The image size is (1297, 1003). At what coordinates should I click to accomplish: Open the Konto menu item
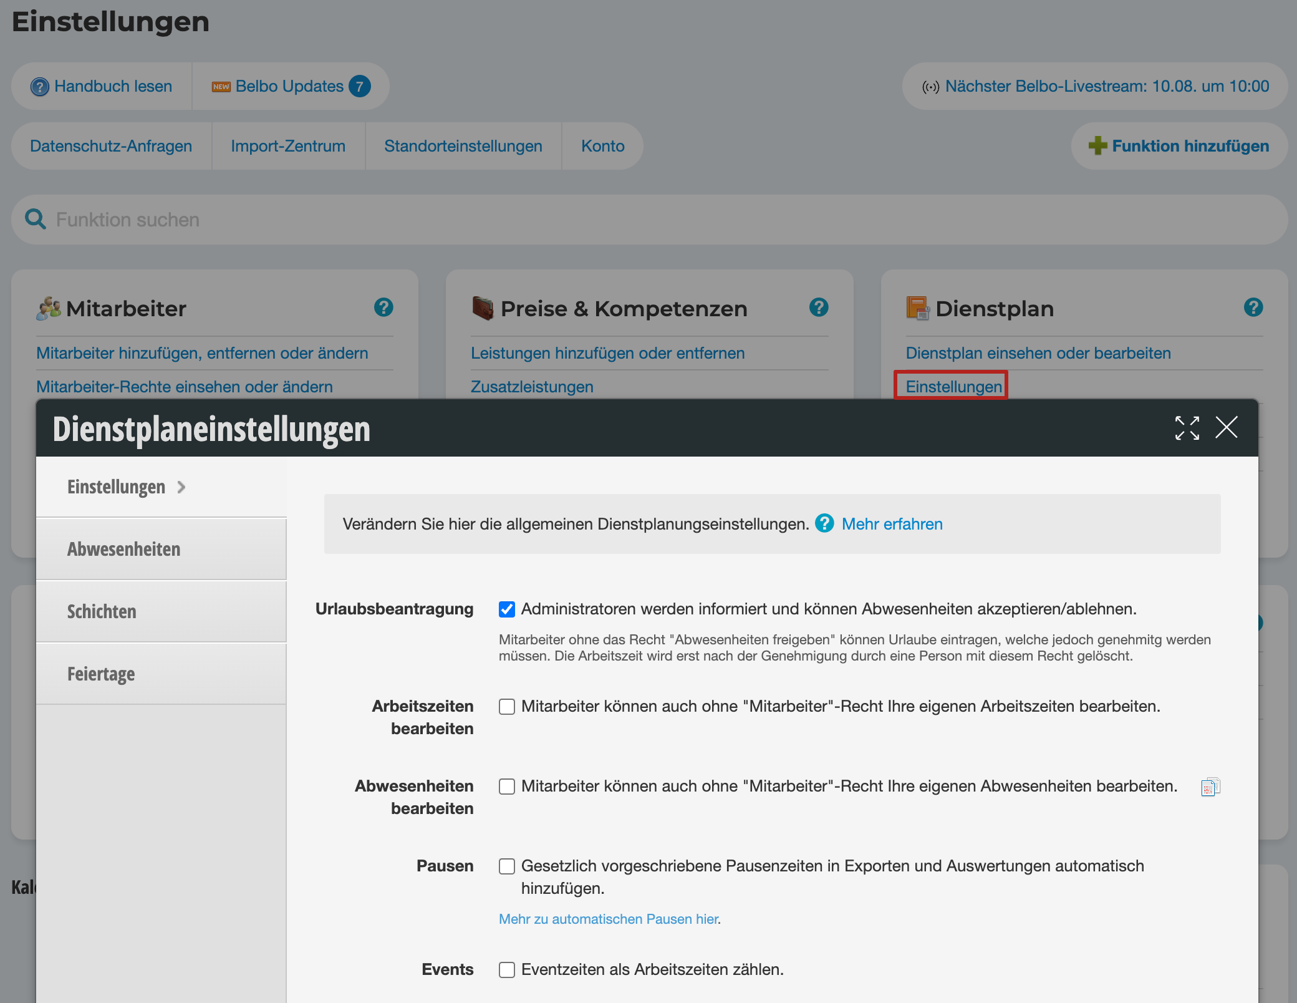[x=603, y=146]
